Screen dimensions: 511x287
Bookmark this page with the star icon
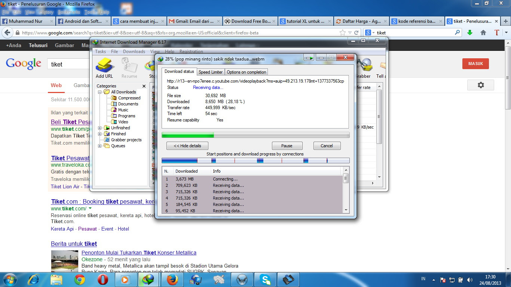coord(343,33)
